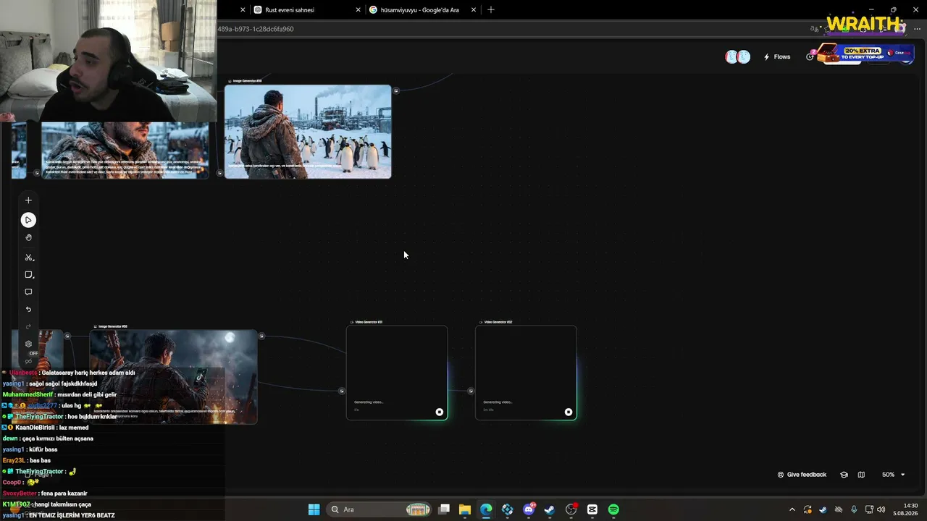This screenshot has height=521, width=927.
Task: Close the Rust evreni sahnesi tab
Action: click(358, 10)
